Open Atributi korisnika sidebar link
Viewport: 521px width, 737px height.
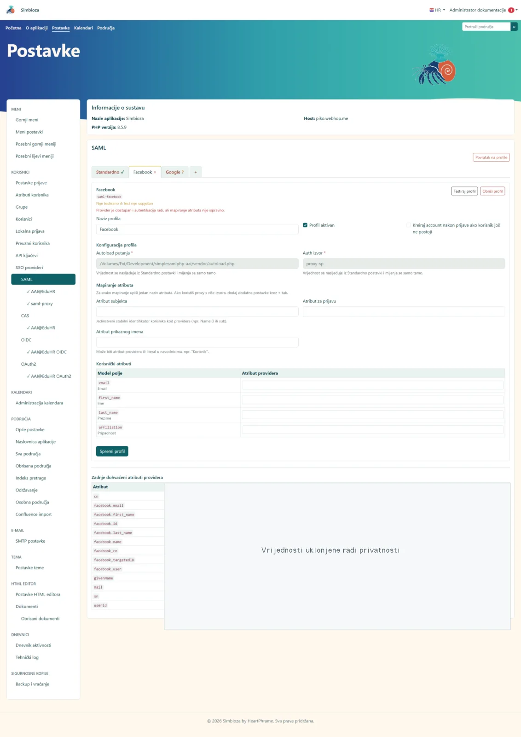click(32, 195)
